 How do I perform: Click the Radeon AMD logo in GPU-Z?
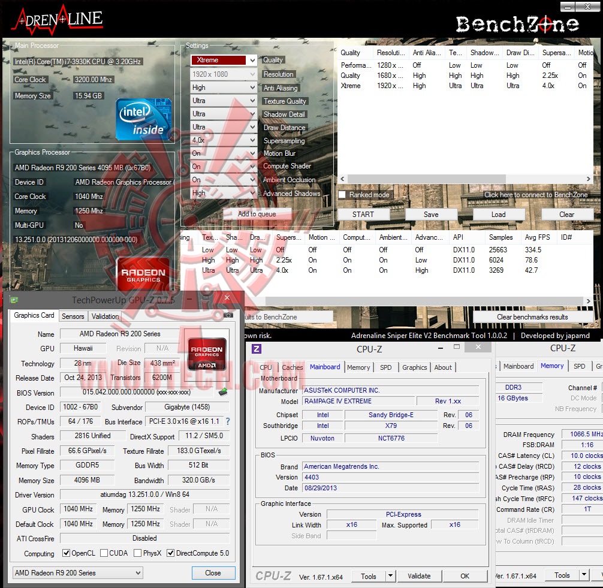point(207,355)
